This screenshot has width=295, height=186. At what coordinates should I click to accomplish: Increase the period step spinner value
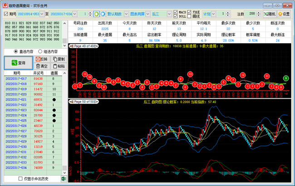[x=90, y=13]
